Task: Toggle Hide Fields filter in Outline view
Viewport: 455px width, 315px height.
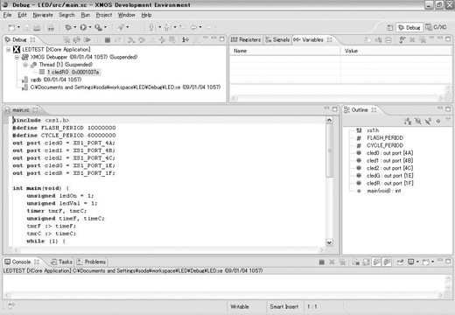Action: tap(418, 121)
